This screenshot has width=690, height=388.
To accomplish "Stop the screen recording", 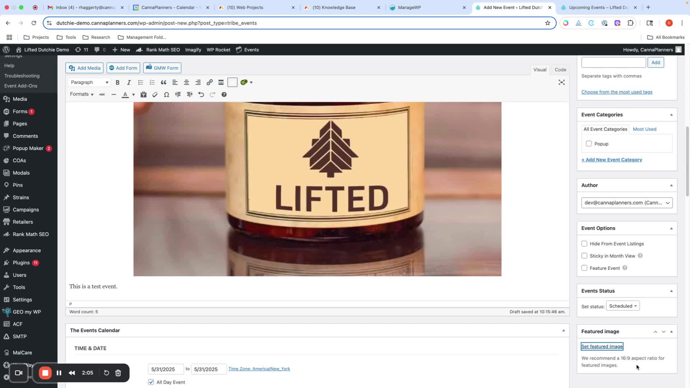I will [45, 373].
